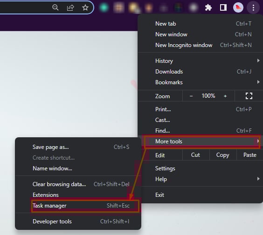This screenshot has width=263, height=235.
Task: Select New tab from the menu
Action: pyautogui.click(x=201, y=24)
